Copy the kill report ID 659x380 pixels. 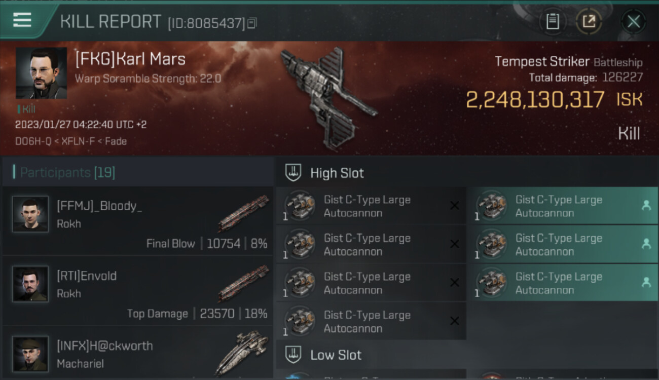pyautogui.click(x=252, y=23)
